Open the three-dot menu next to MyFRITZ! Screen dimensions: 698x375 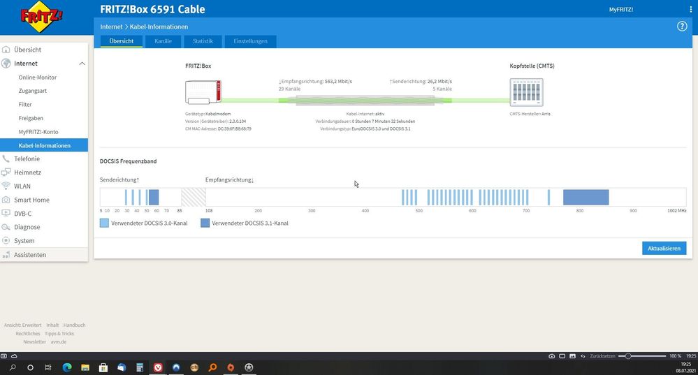[x=690, y=9]
